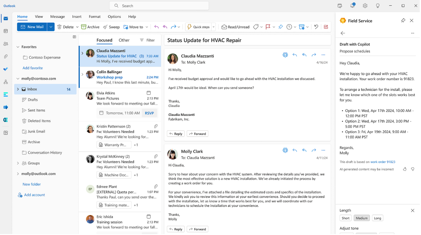Open Settings gear in title bar

(x=365, y=6)
